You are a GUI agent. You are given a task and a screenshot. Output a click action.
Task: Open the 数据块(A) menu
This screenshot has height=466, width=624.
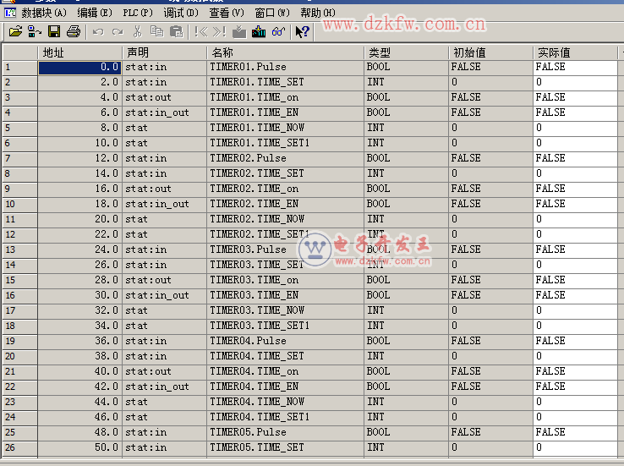pos(43,13)
